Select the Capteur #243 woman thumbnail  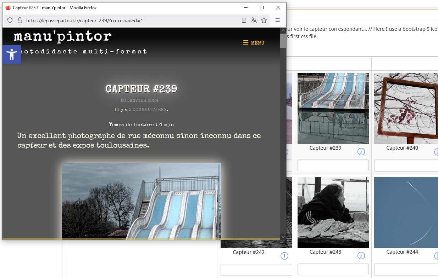(x=333, y=212)
